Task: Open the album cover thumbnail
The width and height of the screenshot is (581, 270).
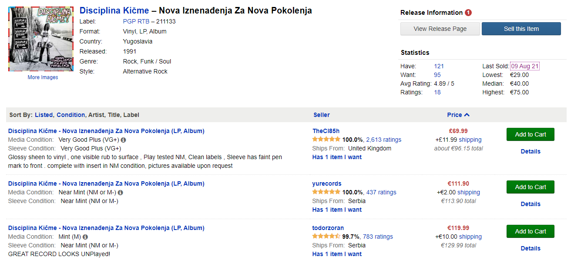Action: (x=41, y=39)
